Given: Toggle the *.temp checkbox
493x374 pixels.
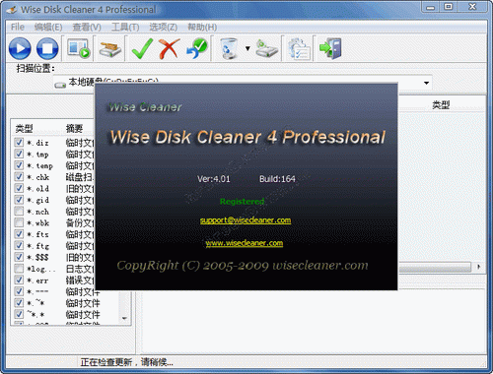Looking at the screenshot, I should [19, 165].
